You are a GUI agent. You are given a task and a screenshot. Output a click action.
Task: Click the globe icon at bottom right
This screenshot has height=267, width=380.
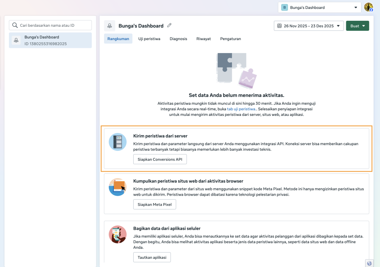(x=369, y=263)
